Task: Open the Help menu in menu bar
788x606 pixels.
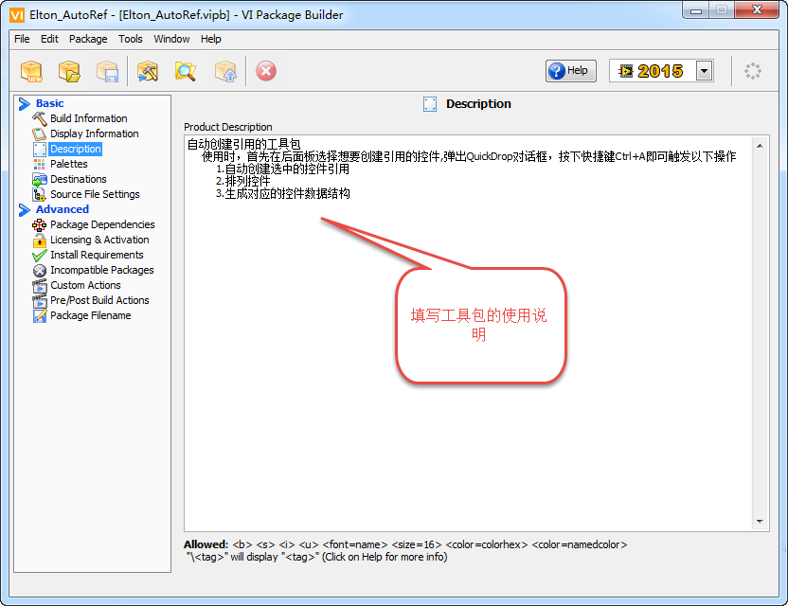Action: (210, 39)
